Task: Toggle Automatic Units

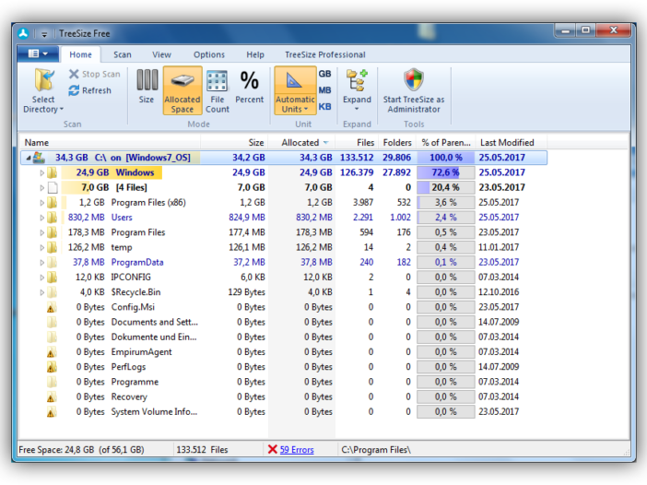Action: [295, 90]
